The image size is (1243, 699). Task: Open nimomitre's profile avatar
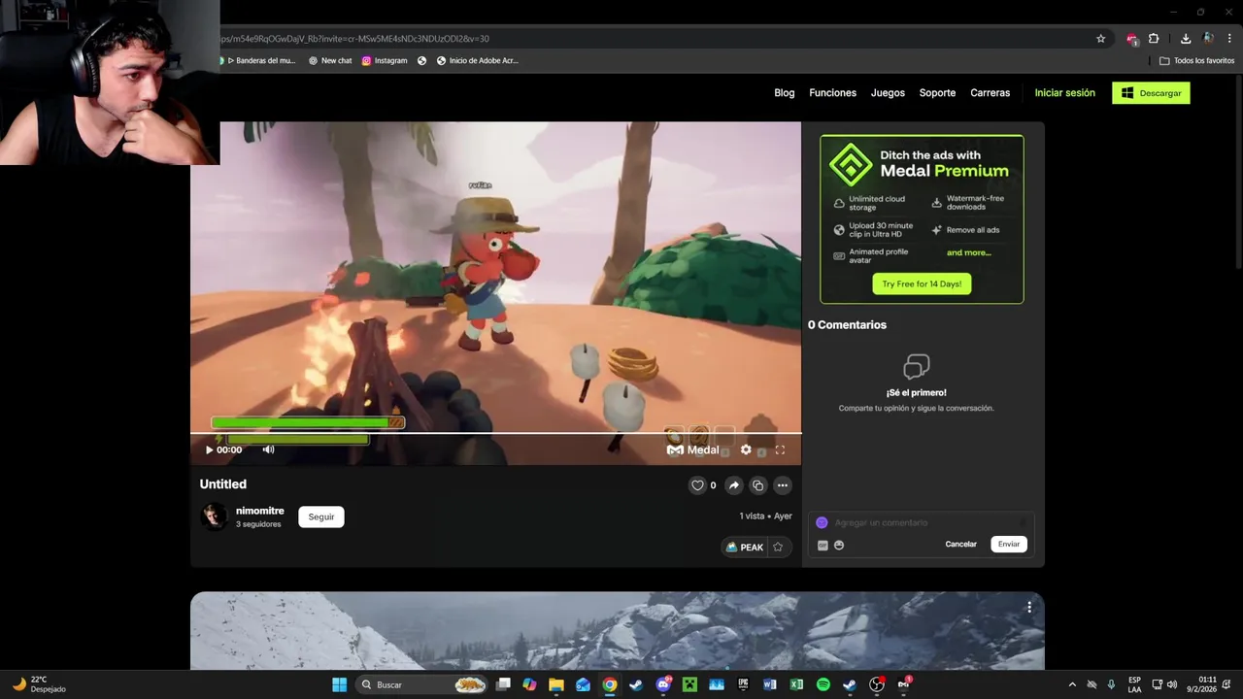click(x=214, y=516)
